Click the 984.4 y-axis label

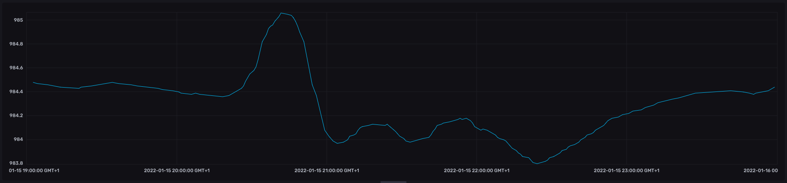click(16, 92)
